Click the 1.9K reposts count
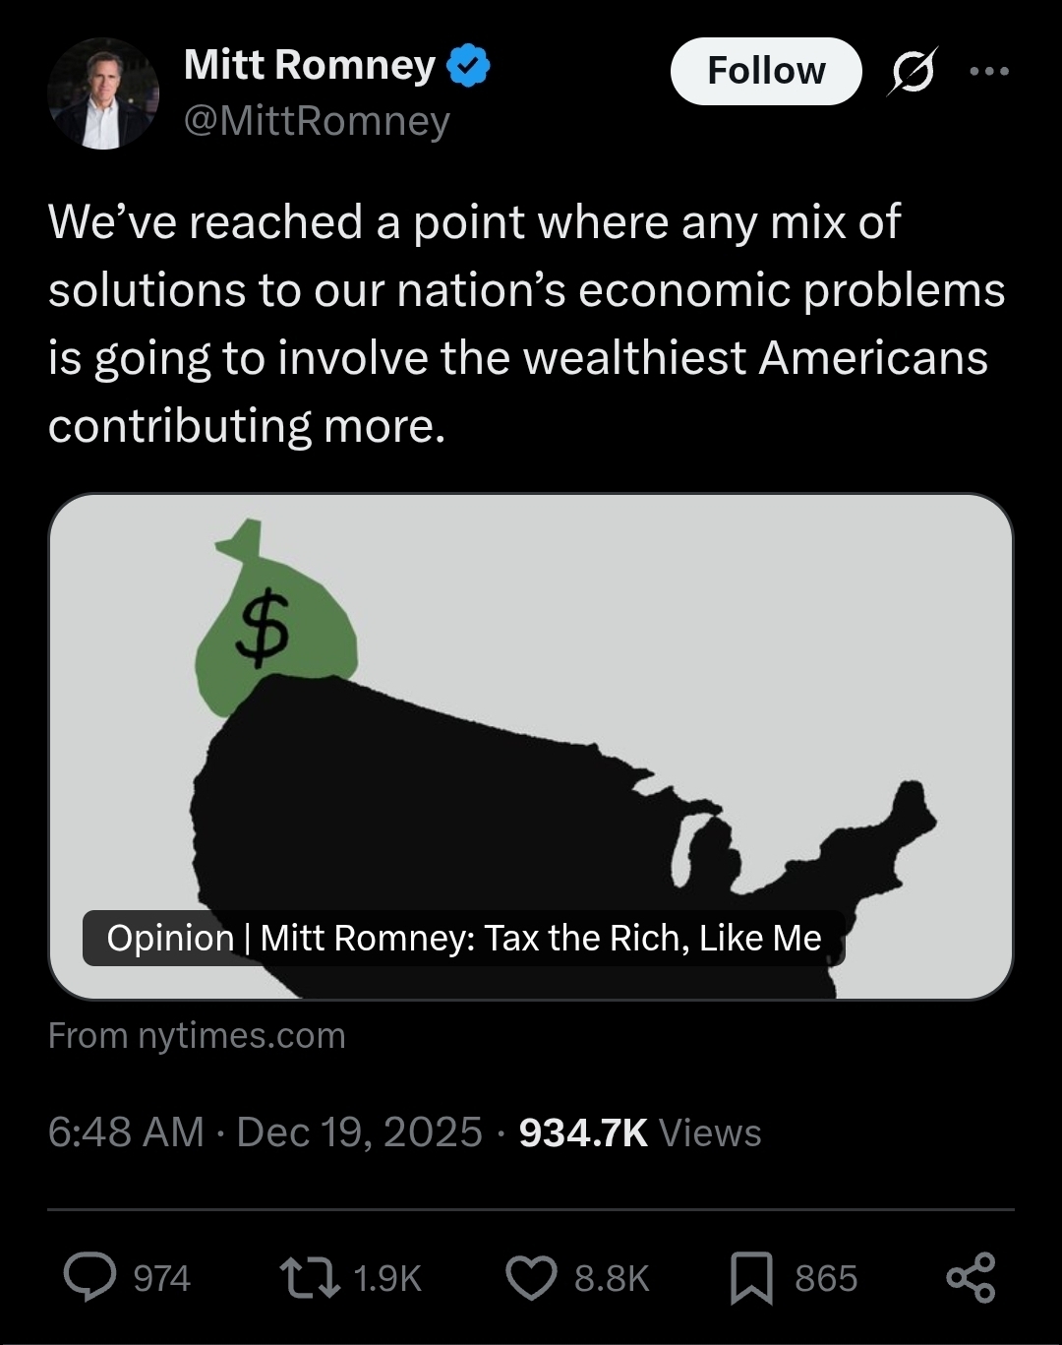This screenshot has height=1345, width=1062. pyautogui.click(x=386, y=1278)
